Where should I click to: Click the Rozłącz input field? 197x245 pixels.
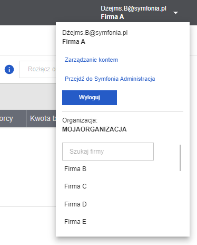coord(37,69)
